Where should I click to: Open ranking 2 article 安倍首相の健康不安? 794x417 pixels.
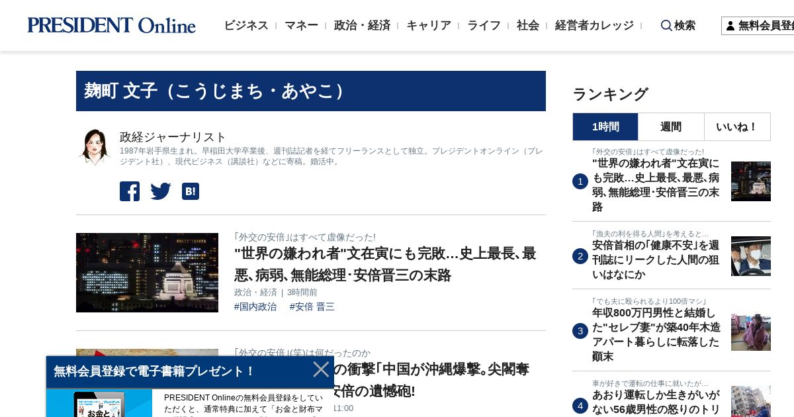point(656,259)
